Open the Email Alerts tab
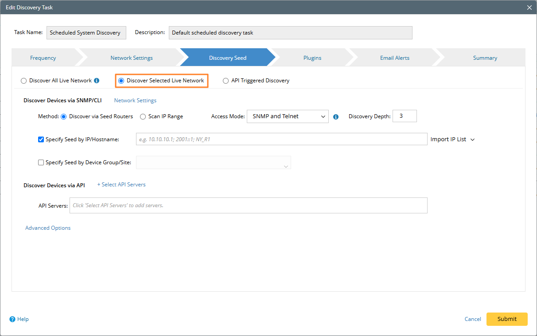 pos(394,58)
